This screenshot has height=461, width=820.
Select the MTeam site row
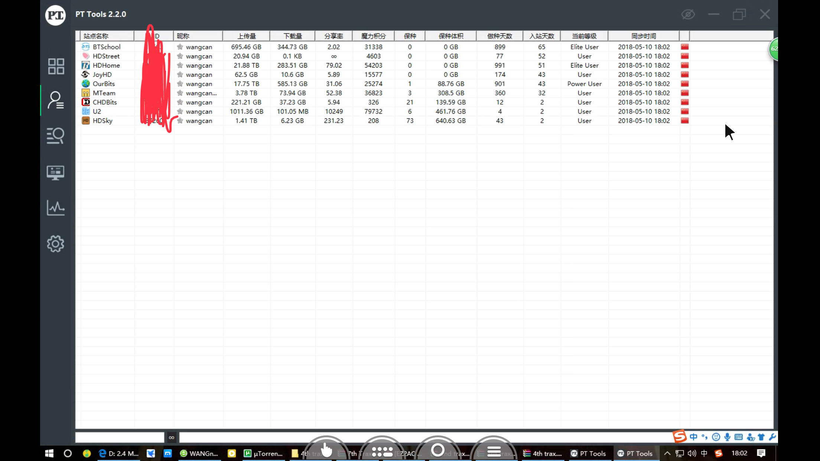(x=104, y=93)
